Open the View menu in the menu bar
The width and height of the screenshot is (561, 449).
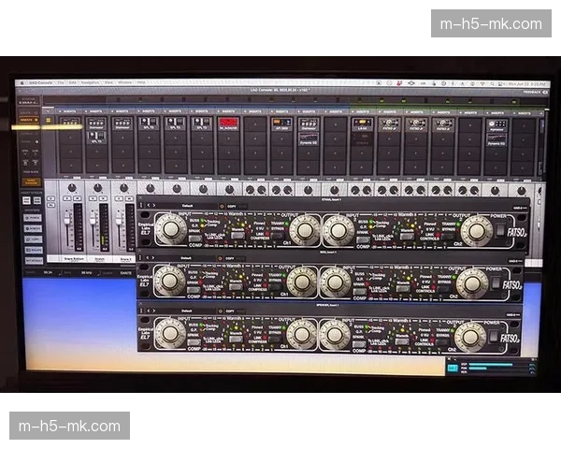point(108,82)
